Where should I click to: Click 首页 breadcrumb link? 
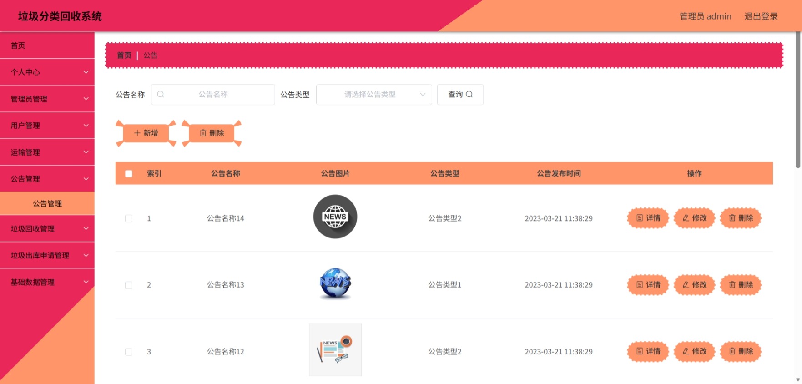pyautogui.click(x=124, y=56)
